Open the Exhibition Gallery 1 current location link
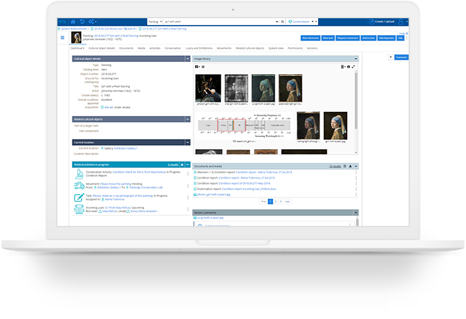The height and width of the screenshot is (319, 466). pos(126,148)
